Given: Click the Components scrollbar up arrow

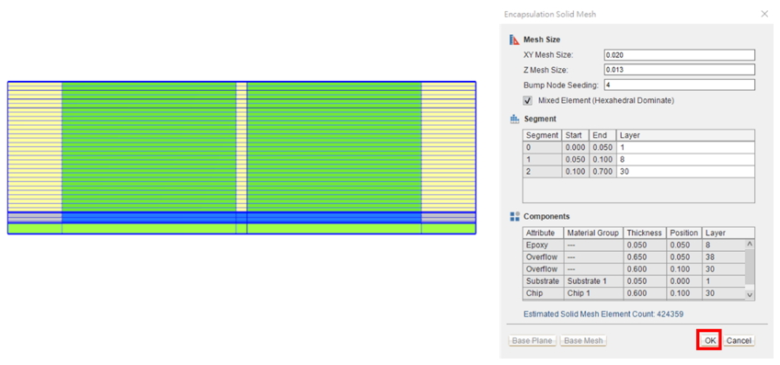Looking at the screenshot, I should [x=750, y=245].
